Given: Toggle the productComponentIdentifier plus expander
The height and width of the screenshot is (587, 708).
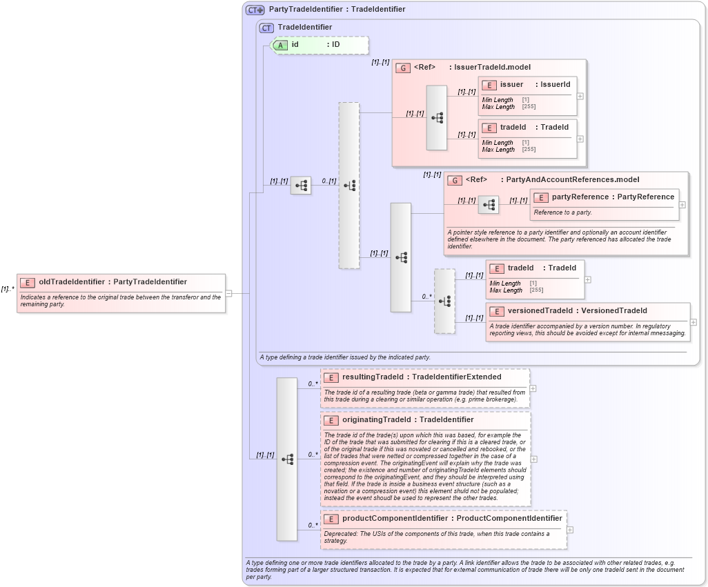Looking at the screenshot, I should 569,530.
